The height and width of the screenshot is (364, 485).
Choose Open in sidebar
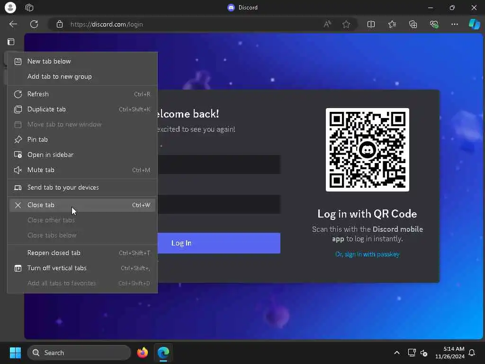point(82,155)
